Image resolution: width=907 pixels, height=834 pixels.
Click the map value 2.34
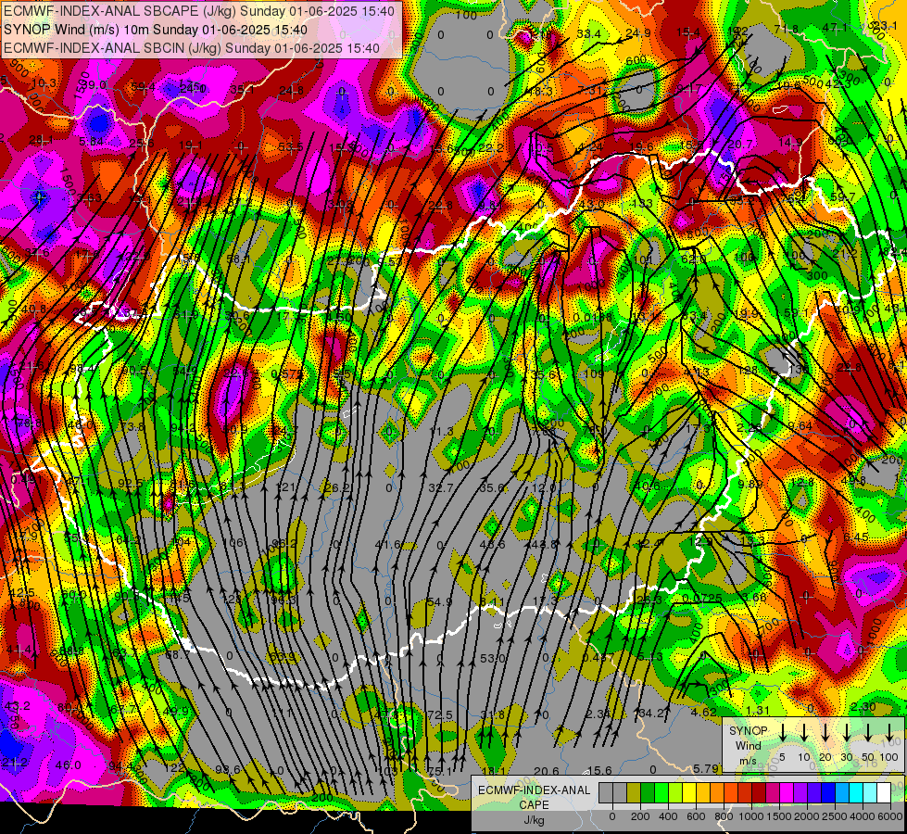point(598,714)
